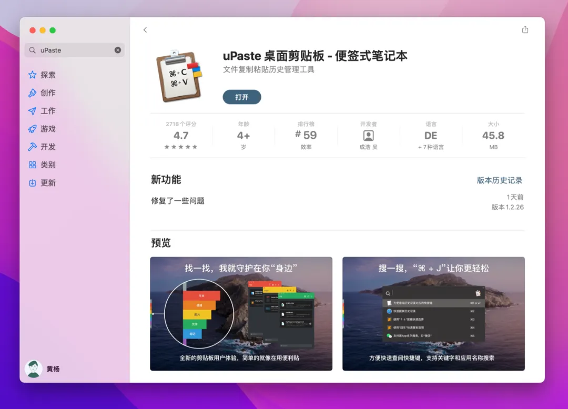568x409 pixels.
Task: Click the 效率 category label
Action: 306,147
